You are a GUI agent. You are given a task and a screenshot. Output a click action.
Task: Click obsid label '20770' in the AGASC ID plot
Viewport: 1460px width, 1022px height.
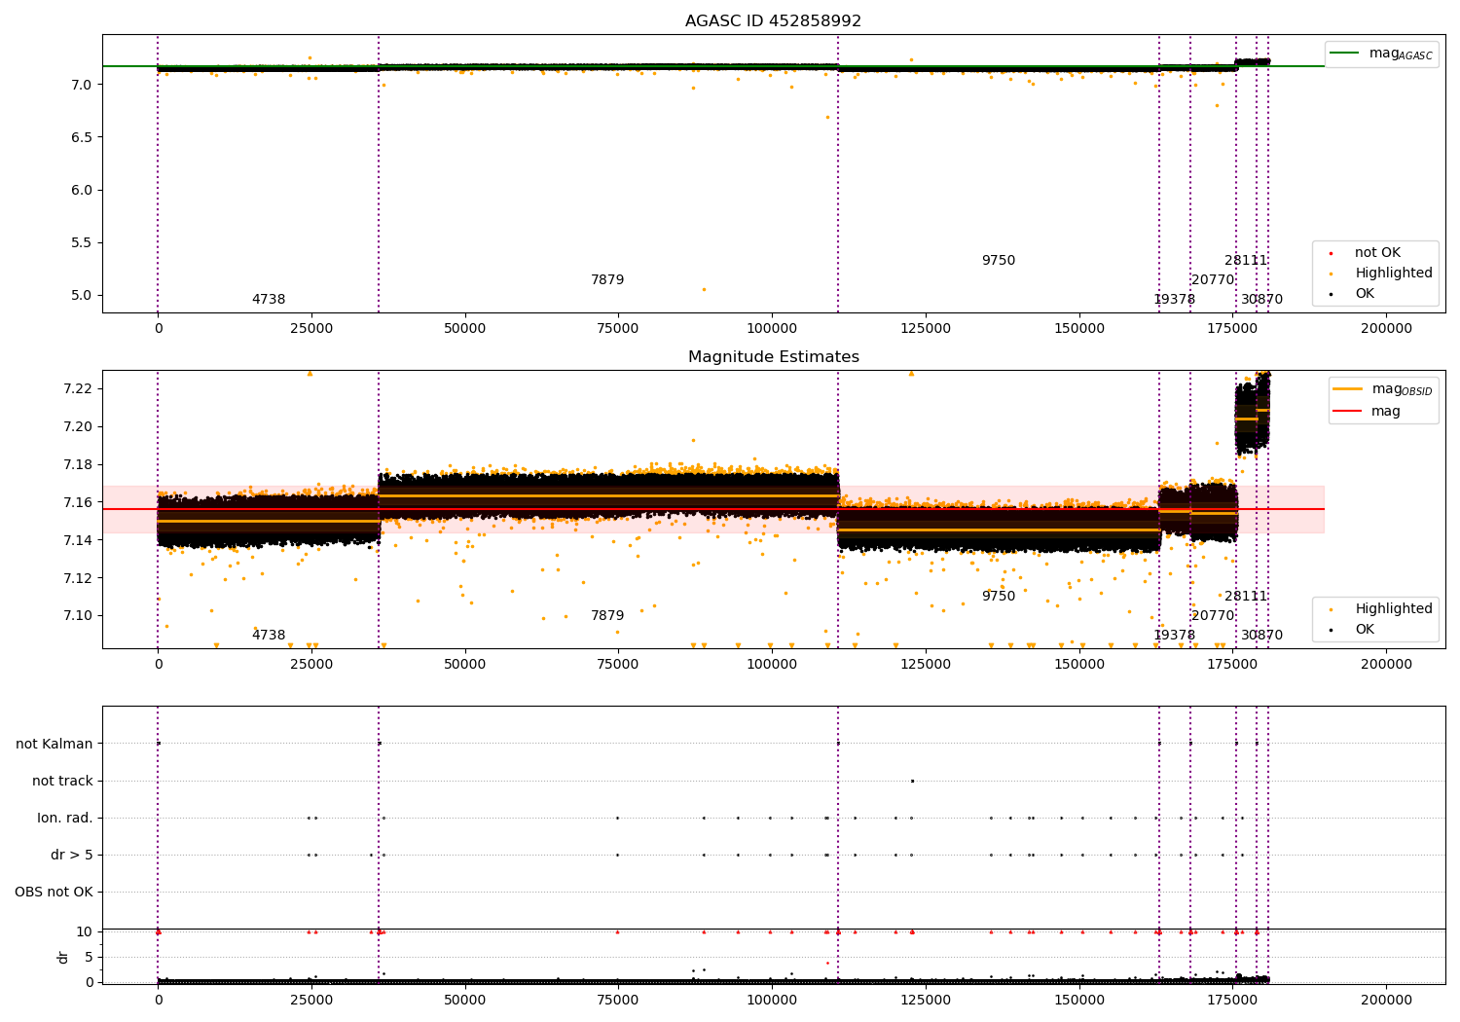click(1213, 280)
